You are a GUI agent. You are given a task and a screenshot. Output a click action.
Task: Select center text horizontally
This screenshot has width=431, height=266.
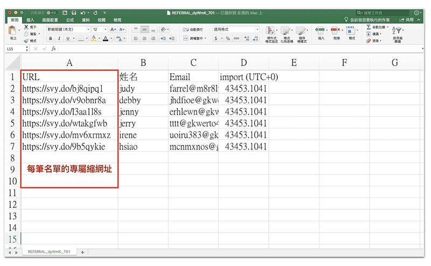tap(144, 38)
